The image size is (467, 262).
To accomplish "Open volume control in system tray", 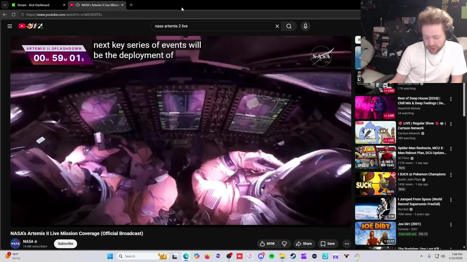I will click(x=443, y=256).
